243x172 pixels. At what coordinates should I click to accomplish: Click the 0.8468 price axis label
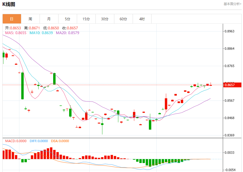tap(229, 118)
